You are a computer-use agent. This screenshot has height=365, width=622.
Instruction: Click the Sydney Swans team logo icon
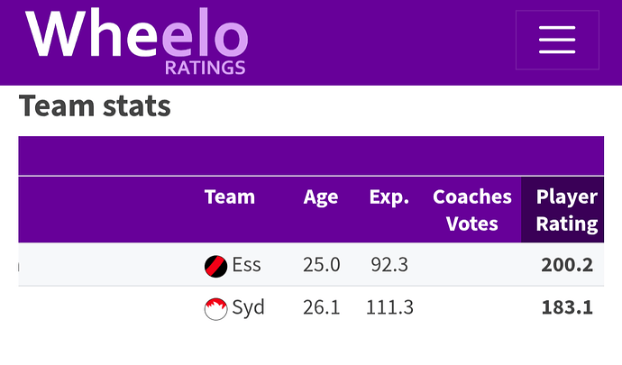215,308
